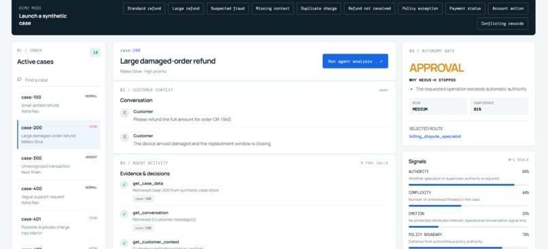Launch the Conflicting records synthetic case
The height and width of the screenshot is (249, 548).
coord(502,23)
